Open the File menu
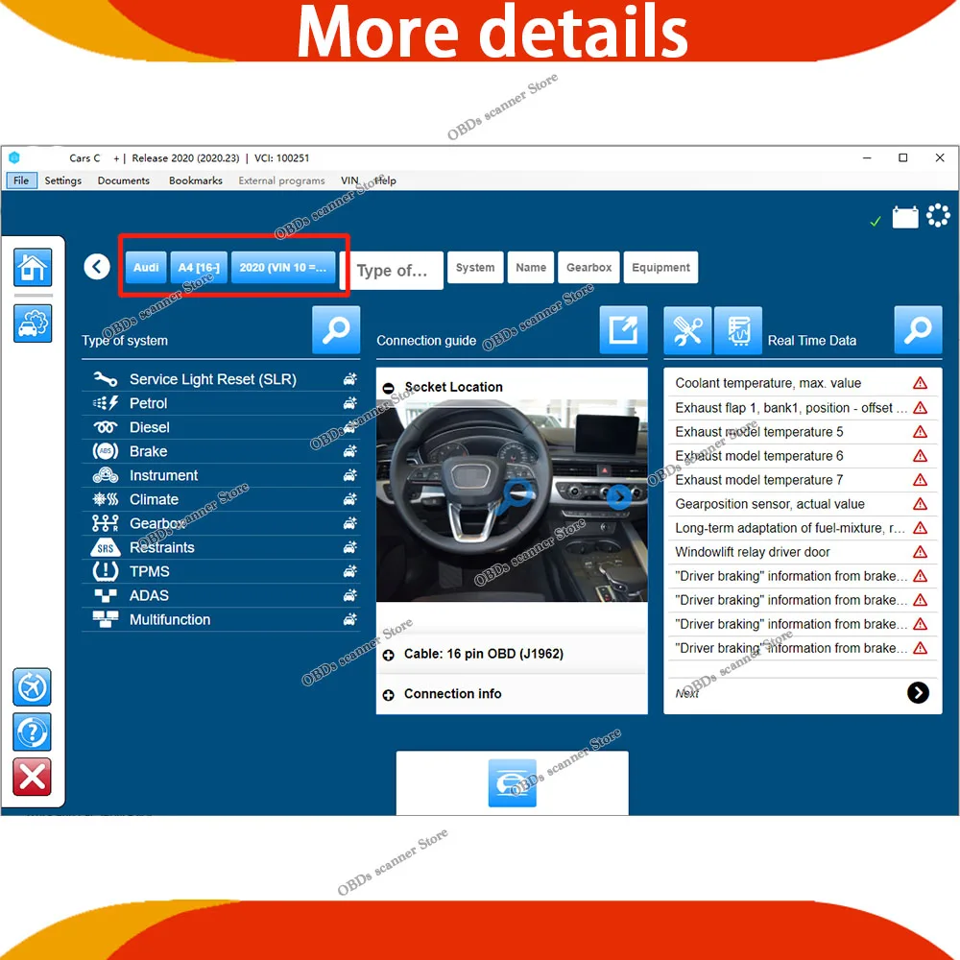 [21, 180]
